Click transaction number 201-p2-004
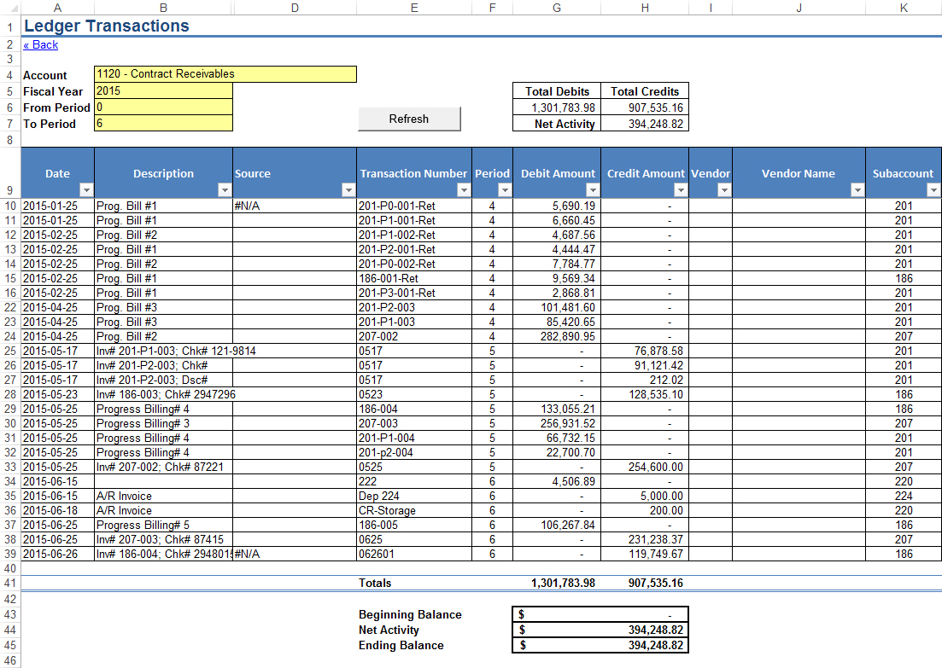942x668 pixels. tap(414, 452)
